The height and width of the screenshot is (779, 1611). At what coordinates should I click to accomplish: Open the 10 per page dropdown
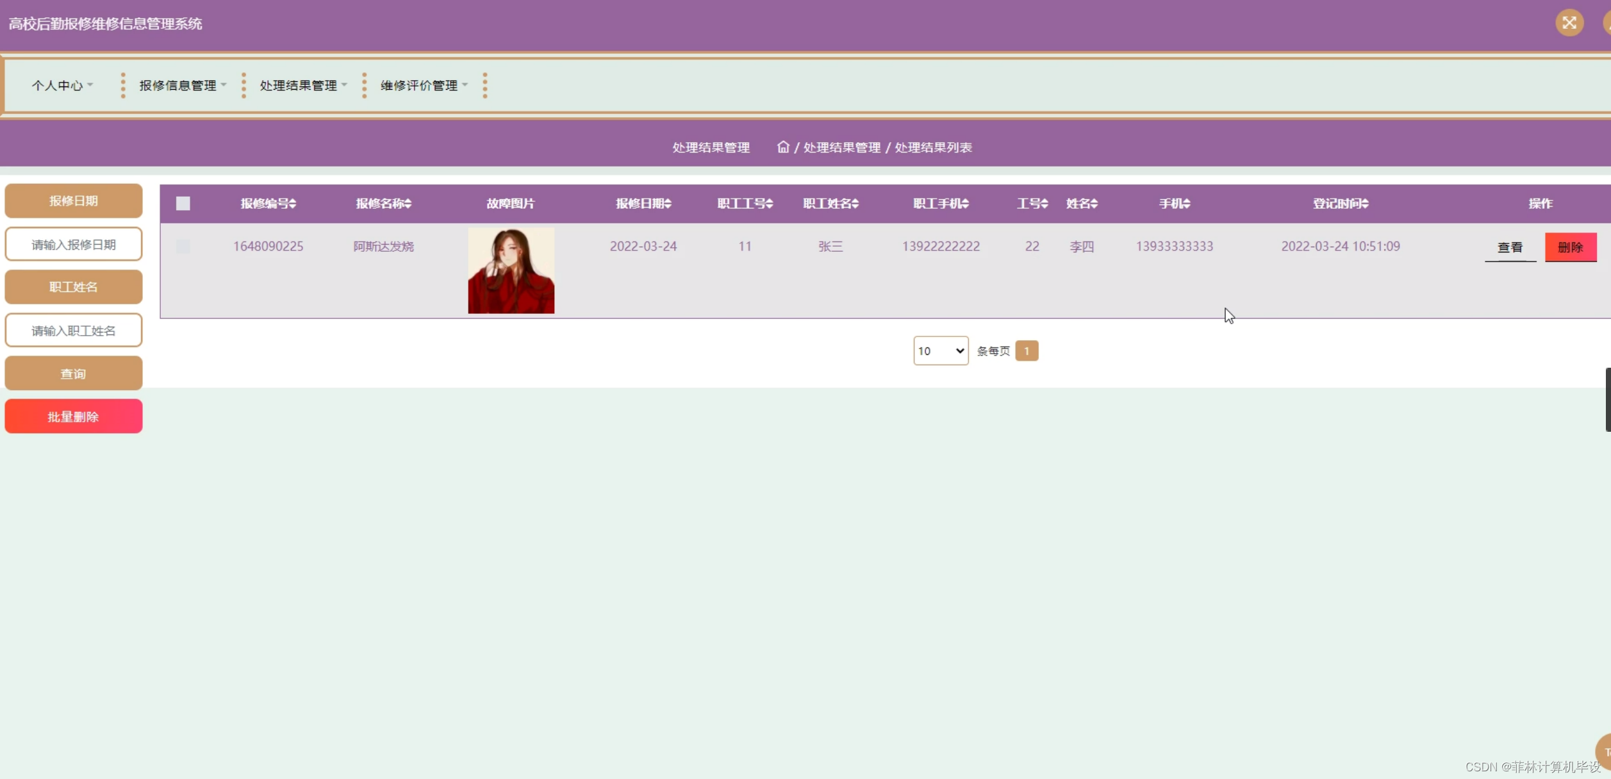click(x=940, y=350)
